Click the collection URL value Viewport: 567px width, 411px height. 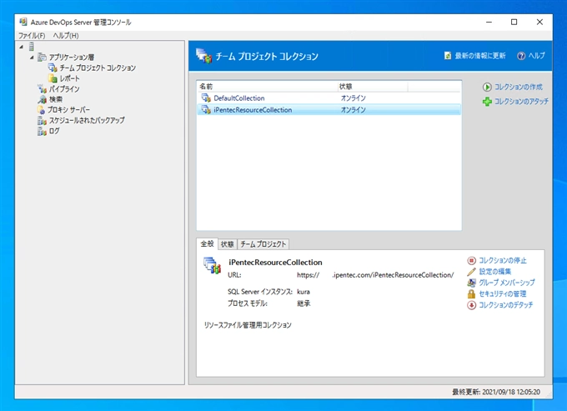click(375, 275)
